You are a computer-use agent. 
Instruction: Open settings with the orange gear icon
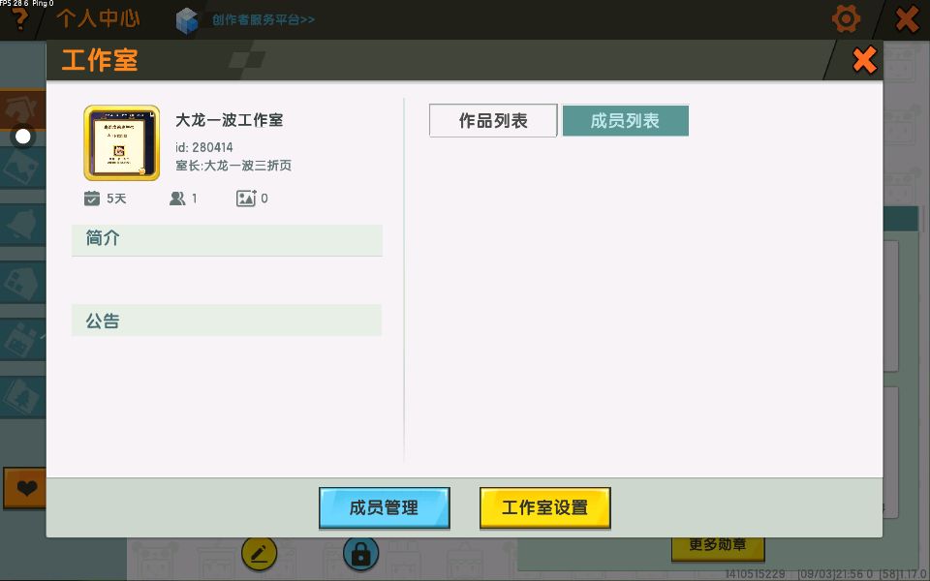point(846,18)
